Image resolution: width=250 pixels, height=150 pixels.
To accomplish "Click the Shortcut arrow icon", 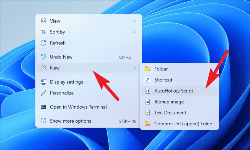I will 148,80.
